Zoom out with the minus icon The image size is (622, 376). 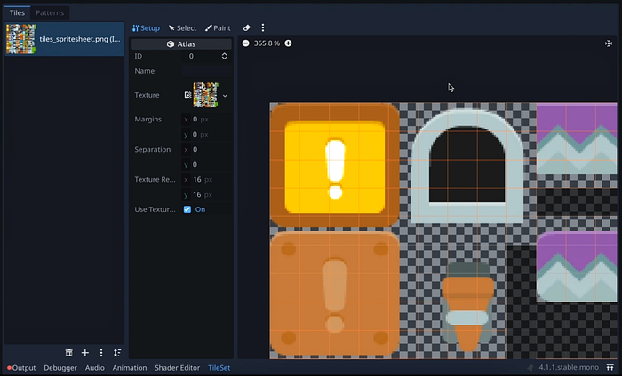(246, 43)
